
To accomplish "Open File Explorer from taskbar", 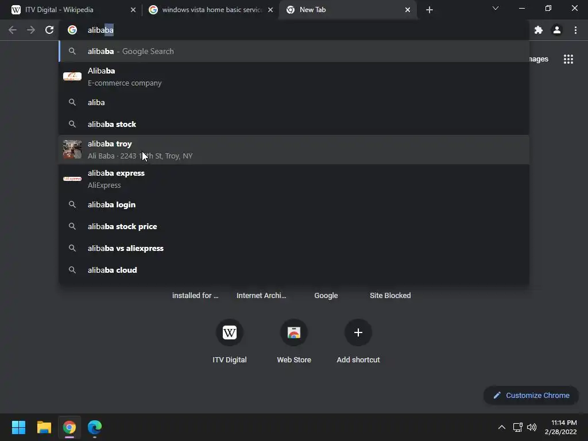I will tap(44, 427).
